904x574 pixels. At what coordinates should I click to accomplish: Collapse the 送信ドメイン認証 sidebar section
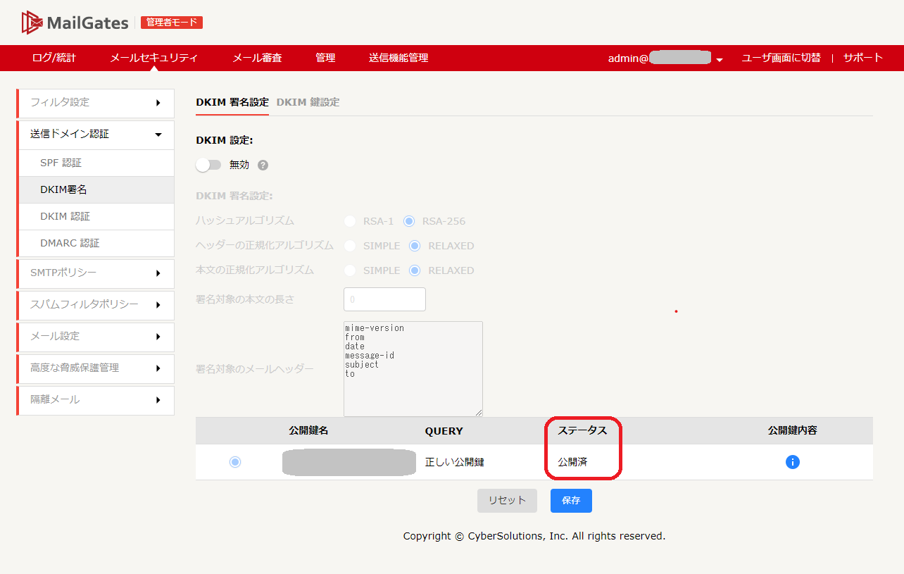click(96, 135)
